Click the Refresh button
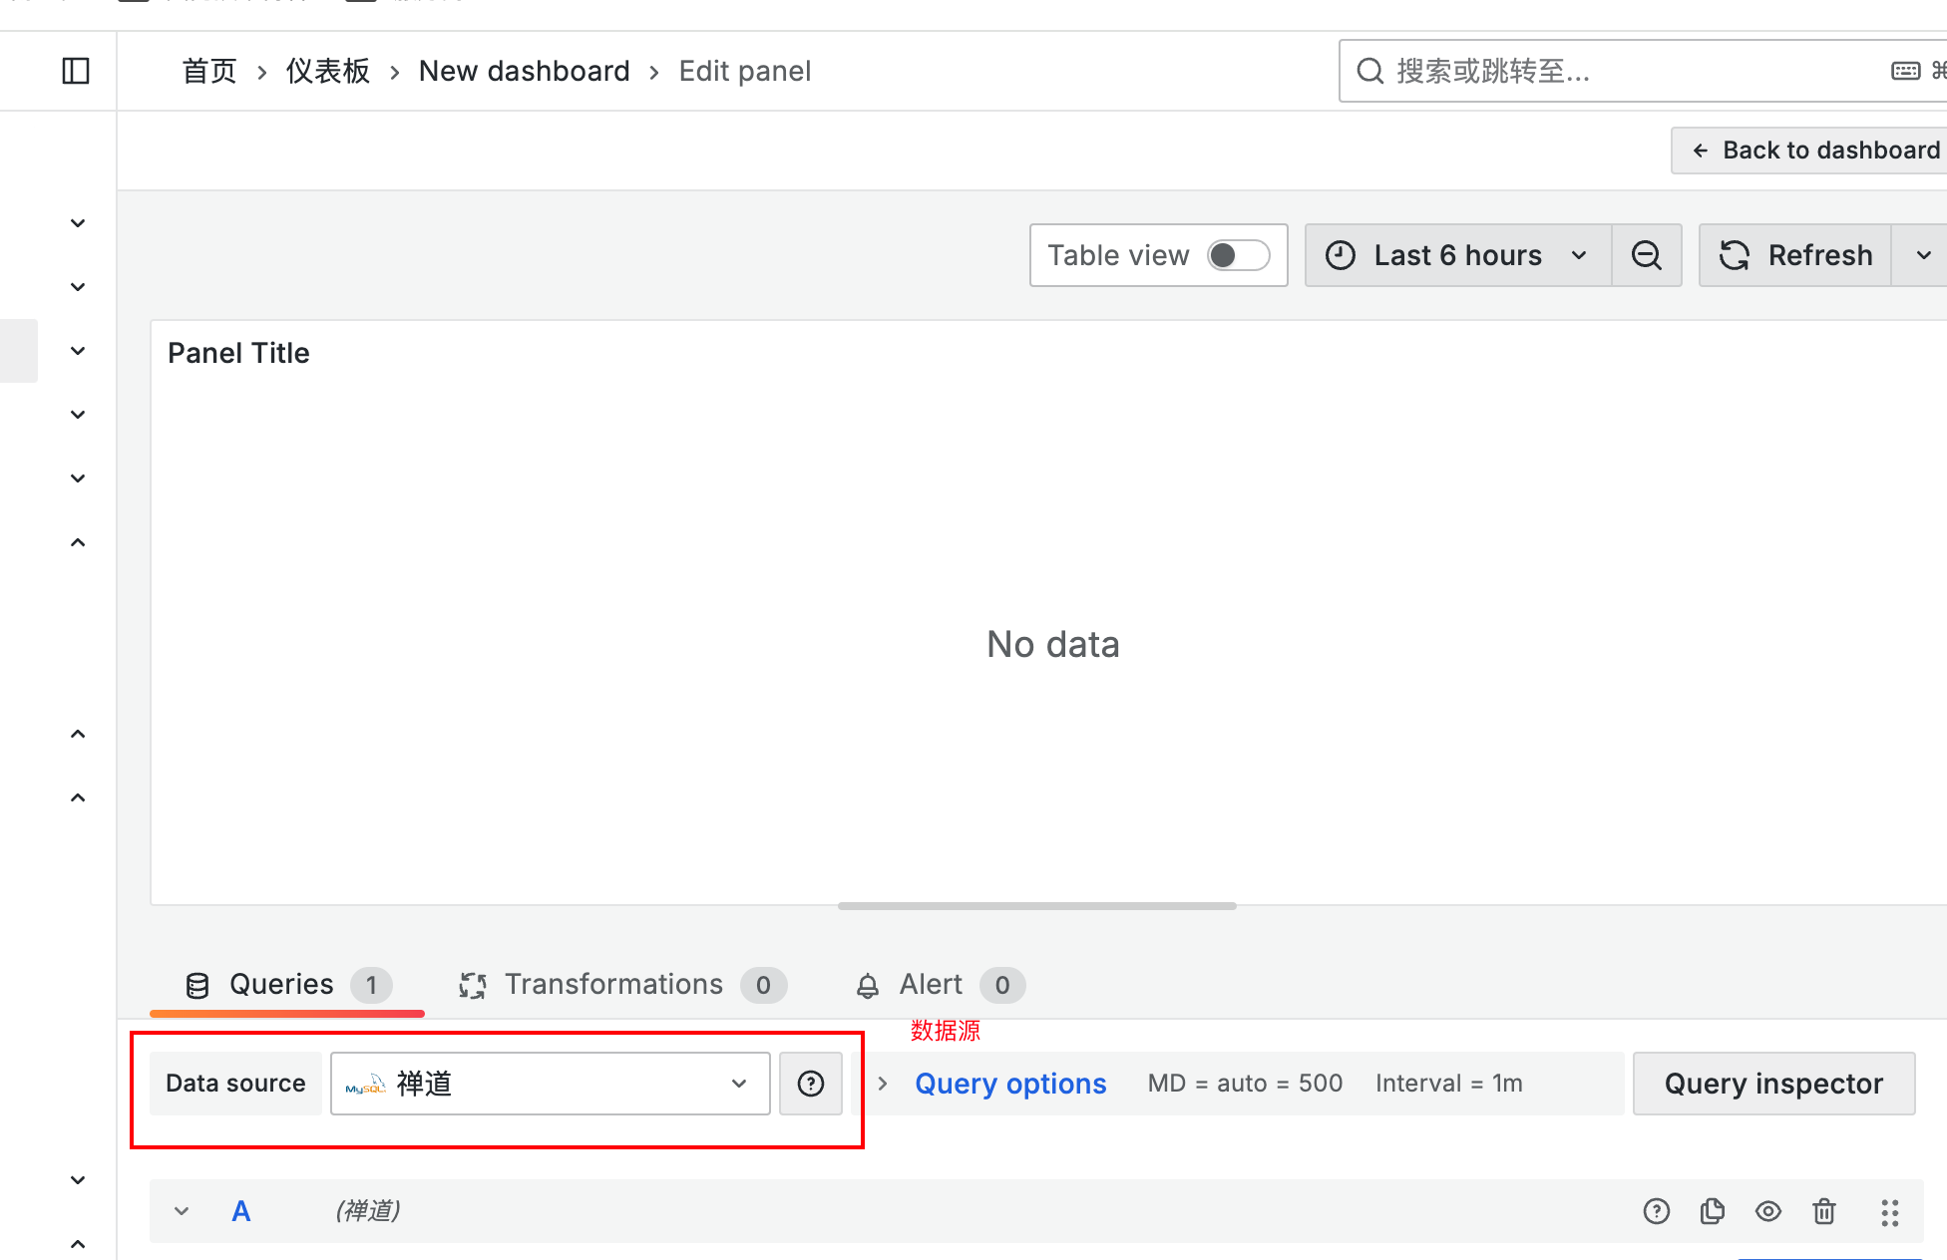 pos(1795,255)
